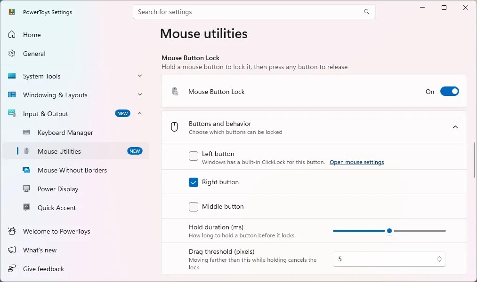This screenshot has height=282, width=477.
Task: Click the System Tools icon
Action: click(x=12, y=76)
